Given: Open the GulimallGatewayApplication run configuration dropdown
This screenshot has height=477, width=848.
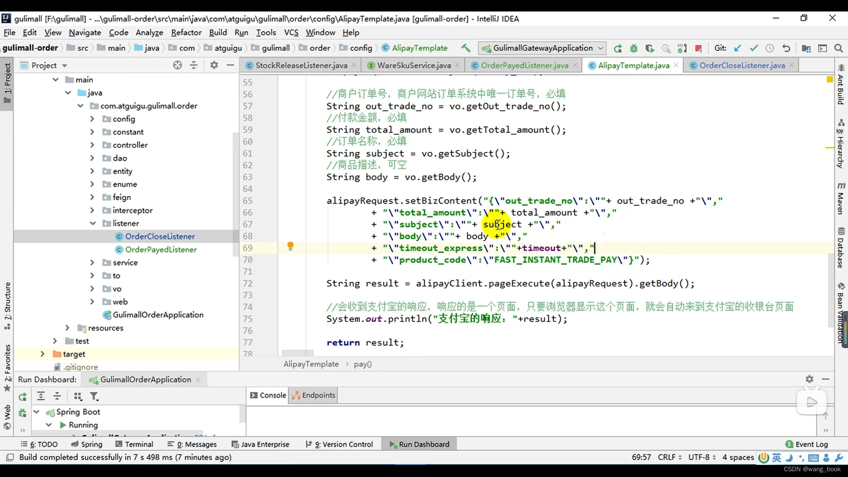Looking at the screenshot, I should pyautogui.click(x=543, y=48).
